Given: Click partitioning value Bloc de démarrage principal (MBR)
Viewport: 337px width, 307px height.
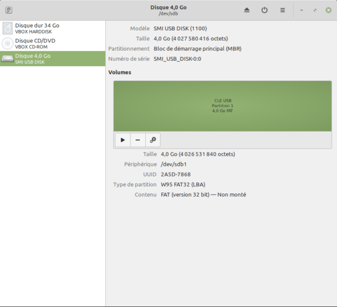Looking at the screenshot, I should point(198,49).
